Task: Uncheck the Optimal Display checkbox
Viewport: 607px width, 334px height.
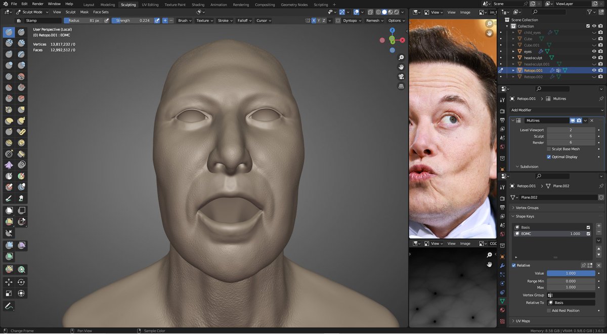Action: (549, 157)
